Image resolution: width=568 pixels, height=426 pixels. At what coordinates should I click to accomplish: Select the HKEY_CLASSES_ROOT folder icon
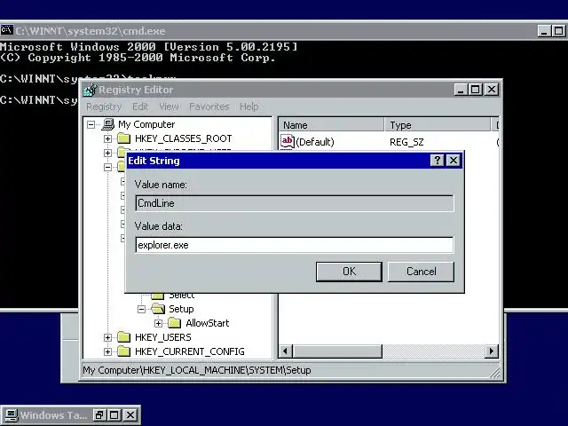coord(124,138)
